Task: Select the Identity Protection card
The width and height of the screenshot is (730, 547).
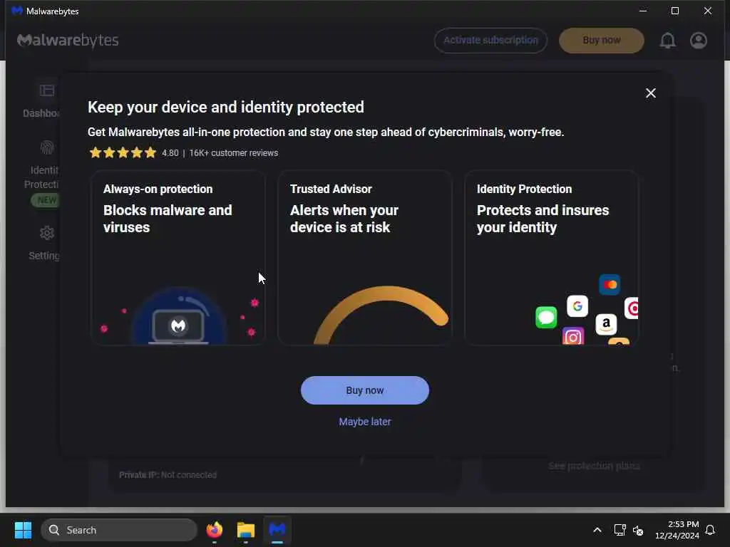Action: click(x=551, y=258)
